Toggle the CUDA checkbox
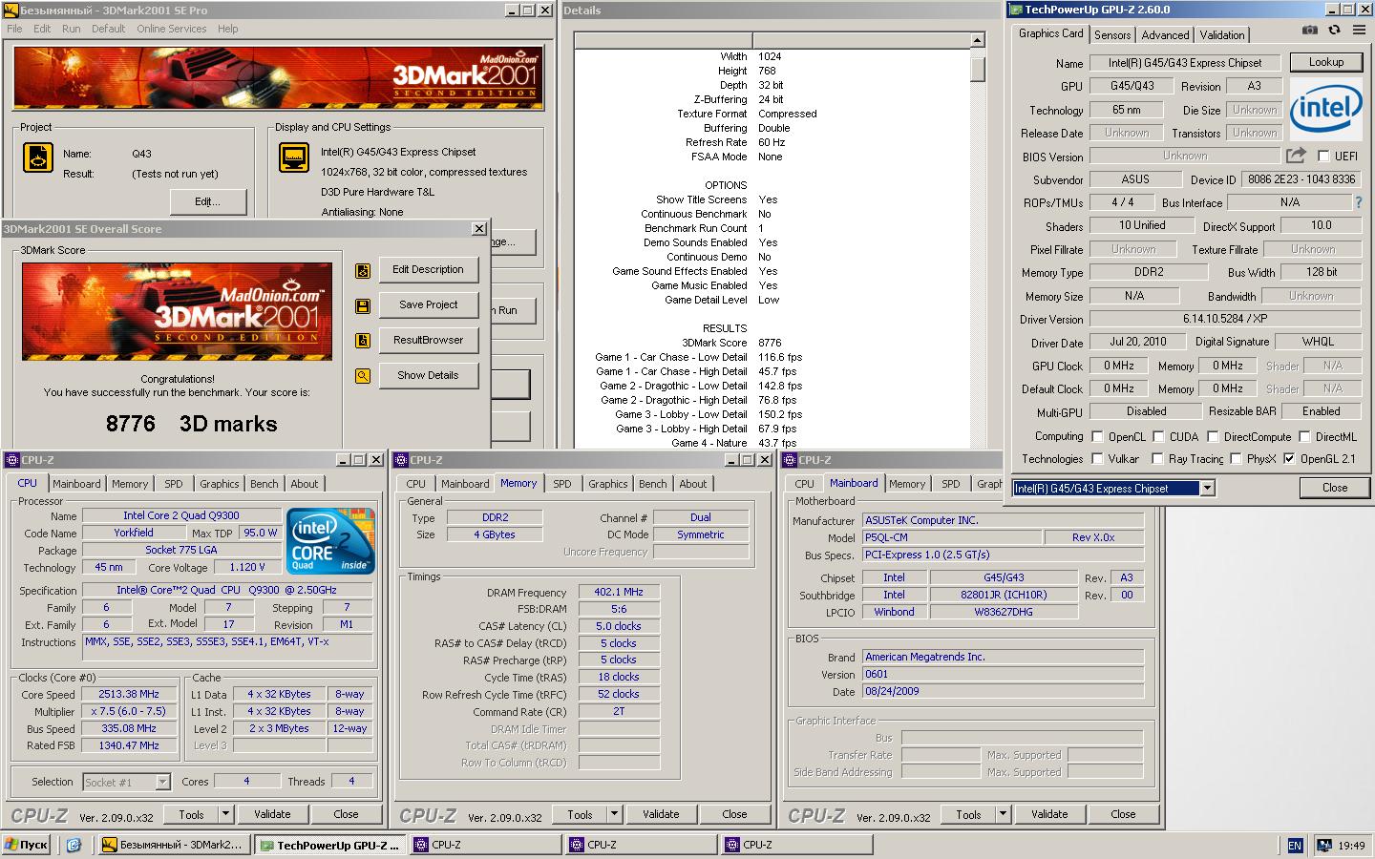The width and height of the screenshot is (1375, 859). 1157,436
